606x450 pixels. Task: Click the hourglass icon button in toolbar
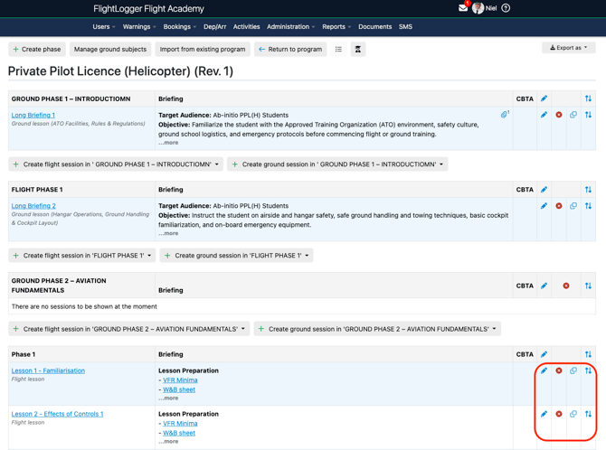pyautogui.click(x=358, y=49)
